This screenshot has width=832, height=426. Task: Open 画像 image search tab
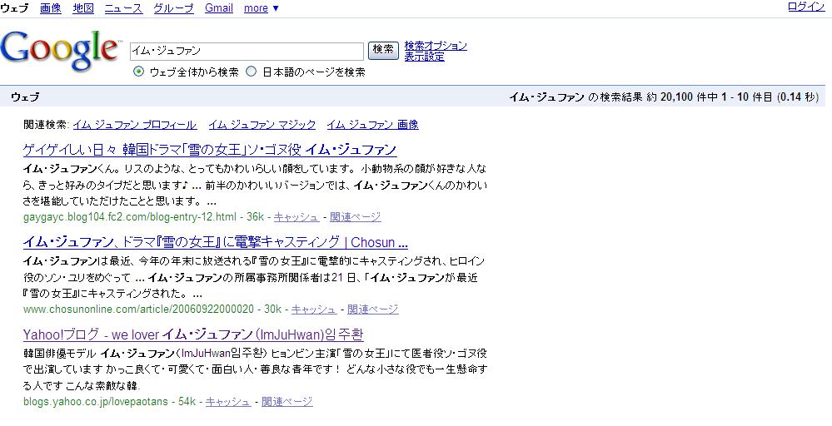click(51, 8)
